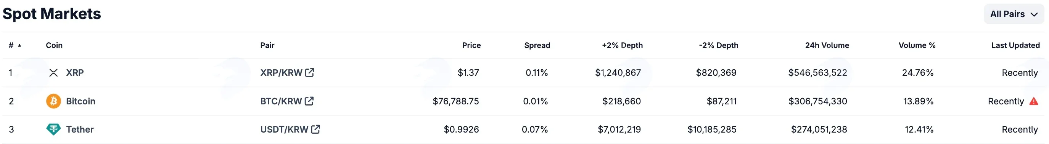1049x144 pixels.
Task: Select the Bitcoin coin name
Action: [x=80, y=101]
